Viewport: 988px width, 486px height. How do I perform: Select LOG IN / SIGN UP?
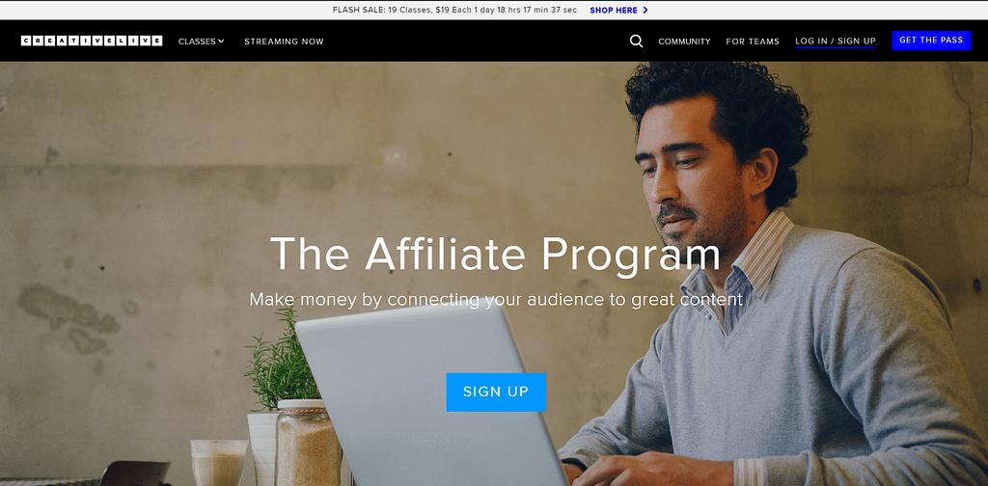click(836, 41)
